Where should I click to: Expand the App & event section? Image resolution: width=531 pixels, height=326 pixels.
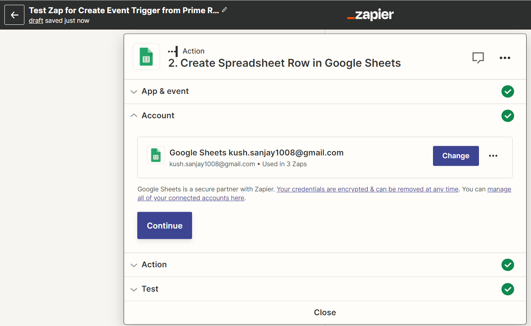pos(165,91)
